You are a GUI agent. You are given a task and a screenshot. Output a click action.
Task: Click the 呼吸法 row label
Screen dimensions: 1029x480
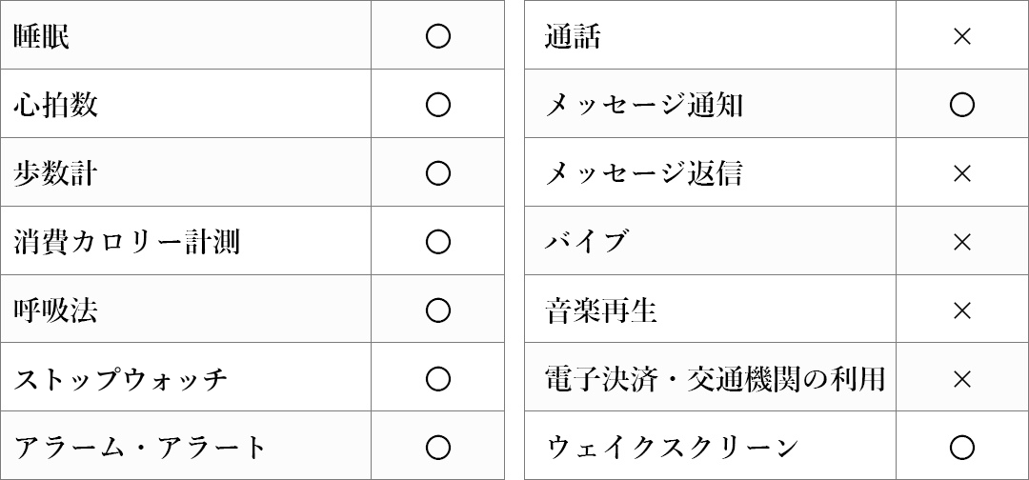pyautogui.click(x=55, y=310)
